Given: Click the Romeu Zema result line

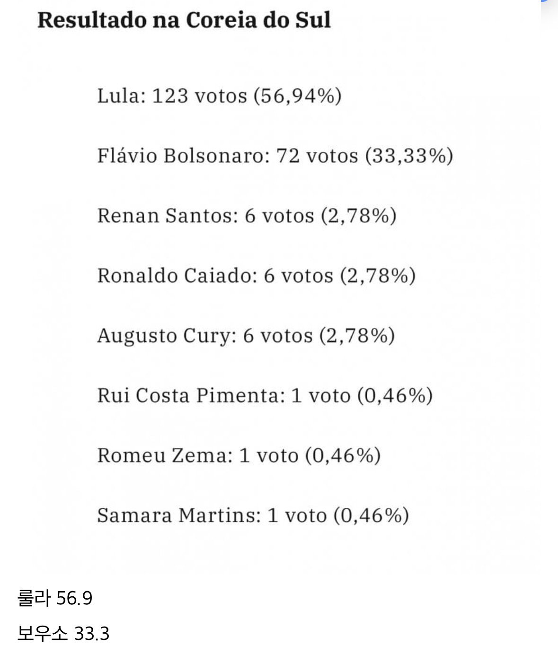Looking at the screenshot, I should point(239,455).
